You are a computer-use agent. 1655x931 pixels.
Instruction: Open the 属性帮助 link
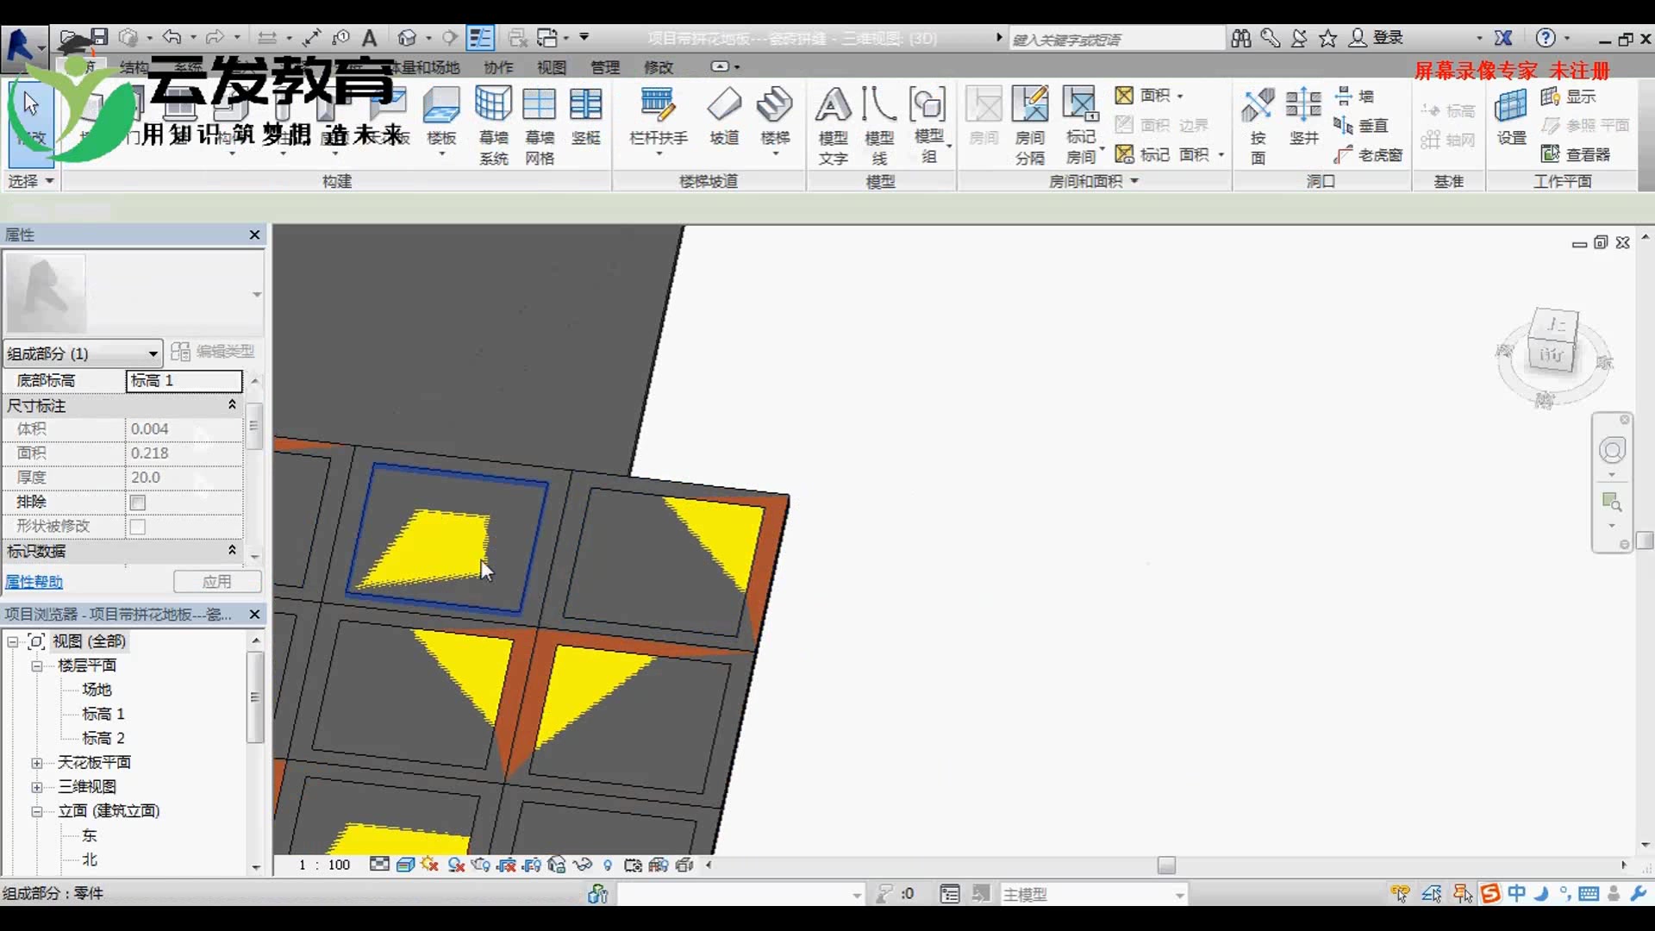click(34, 582)
